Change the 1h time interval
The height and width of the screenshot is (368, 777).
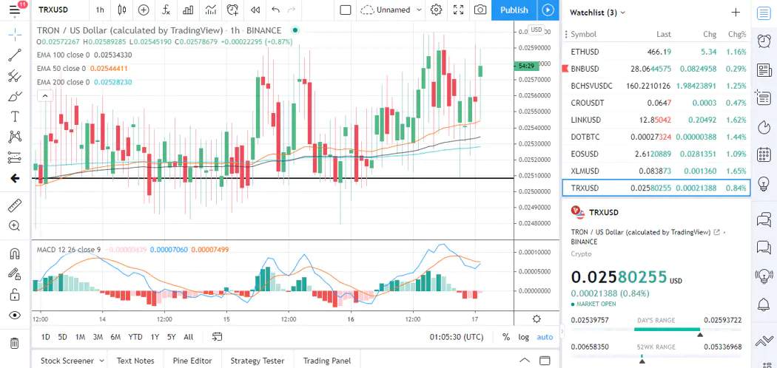(x=100, y=10)
